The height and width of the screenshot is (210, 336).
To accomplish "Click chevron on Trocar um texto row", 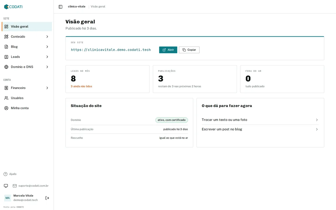I will pos(317,120).
